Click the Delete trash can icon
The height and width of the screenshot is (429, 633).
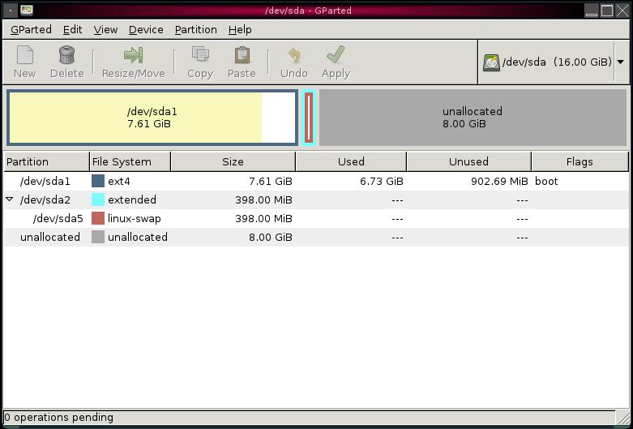(66, 55)
